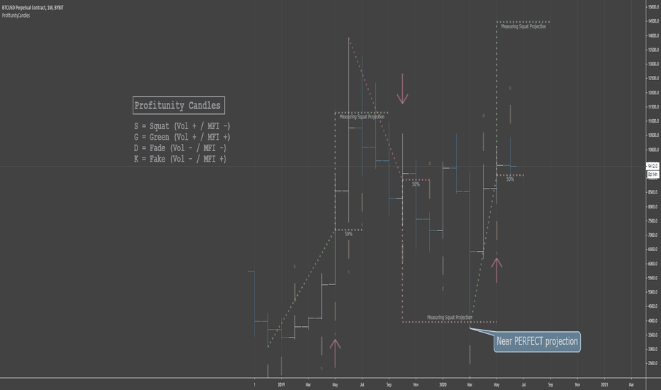Click the 10000.0 price axis label
661x390 pixels.
[653, 150]
